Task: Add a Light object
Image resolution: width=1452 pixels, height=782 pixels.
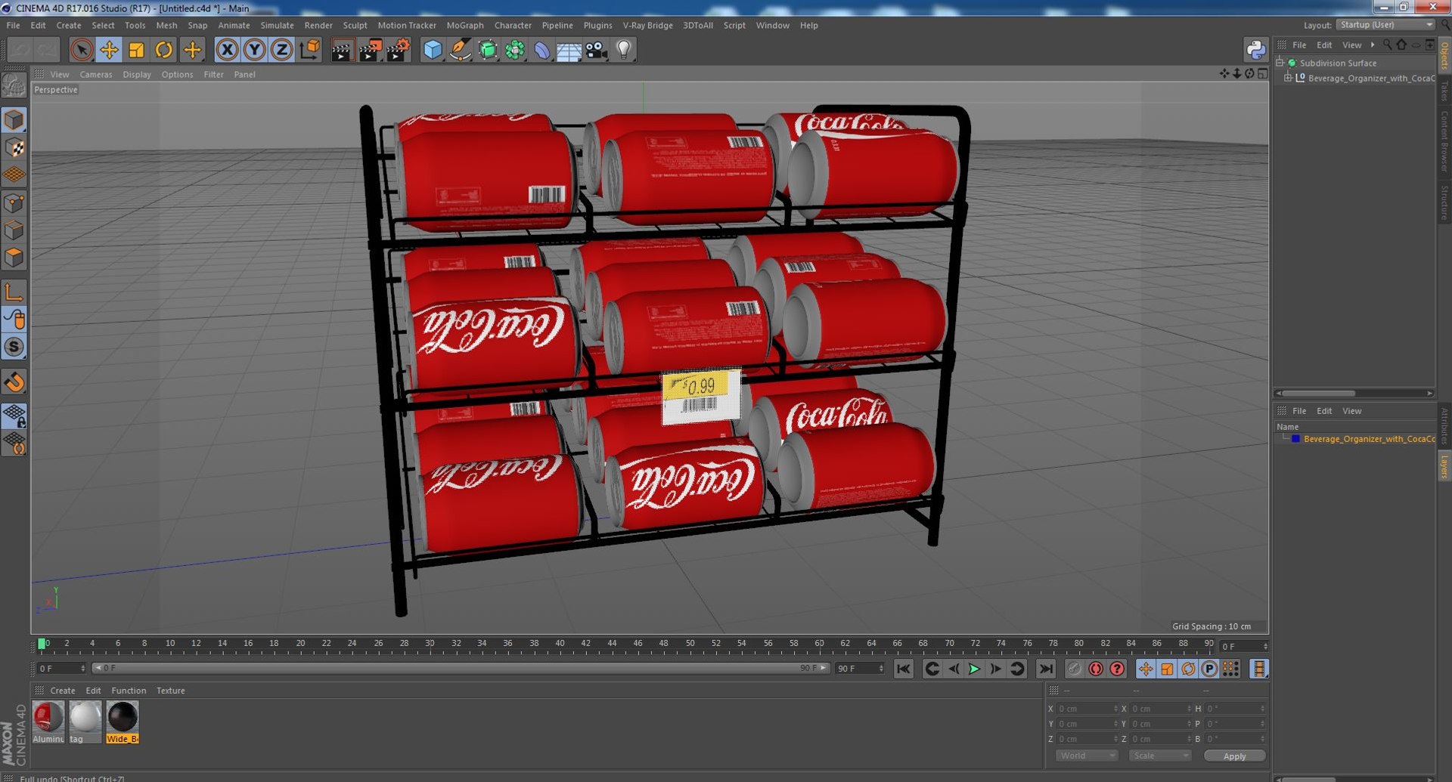Action: [623, 50]
